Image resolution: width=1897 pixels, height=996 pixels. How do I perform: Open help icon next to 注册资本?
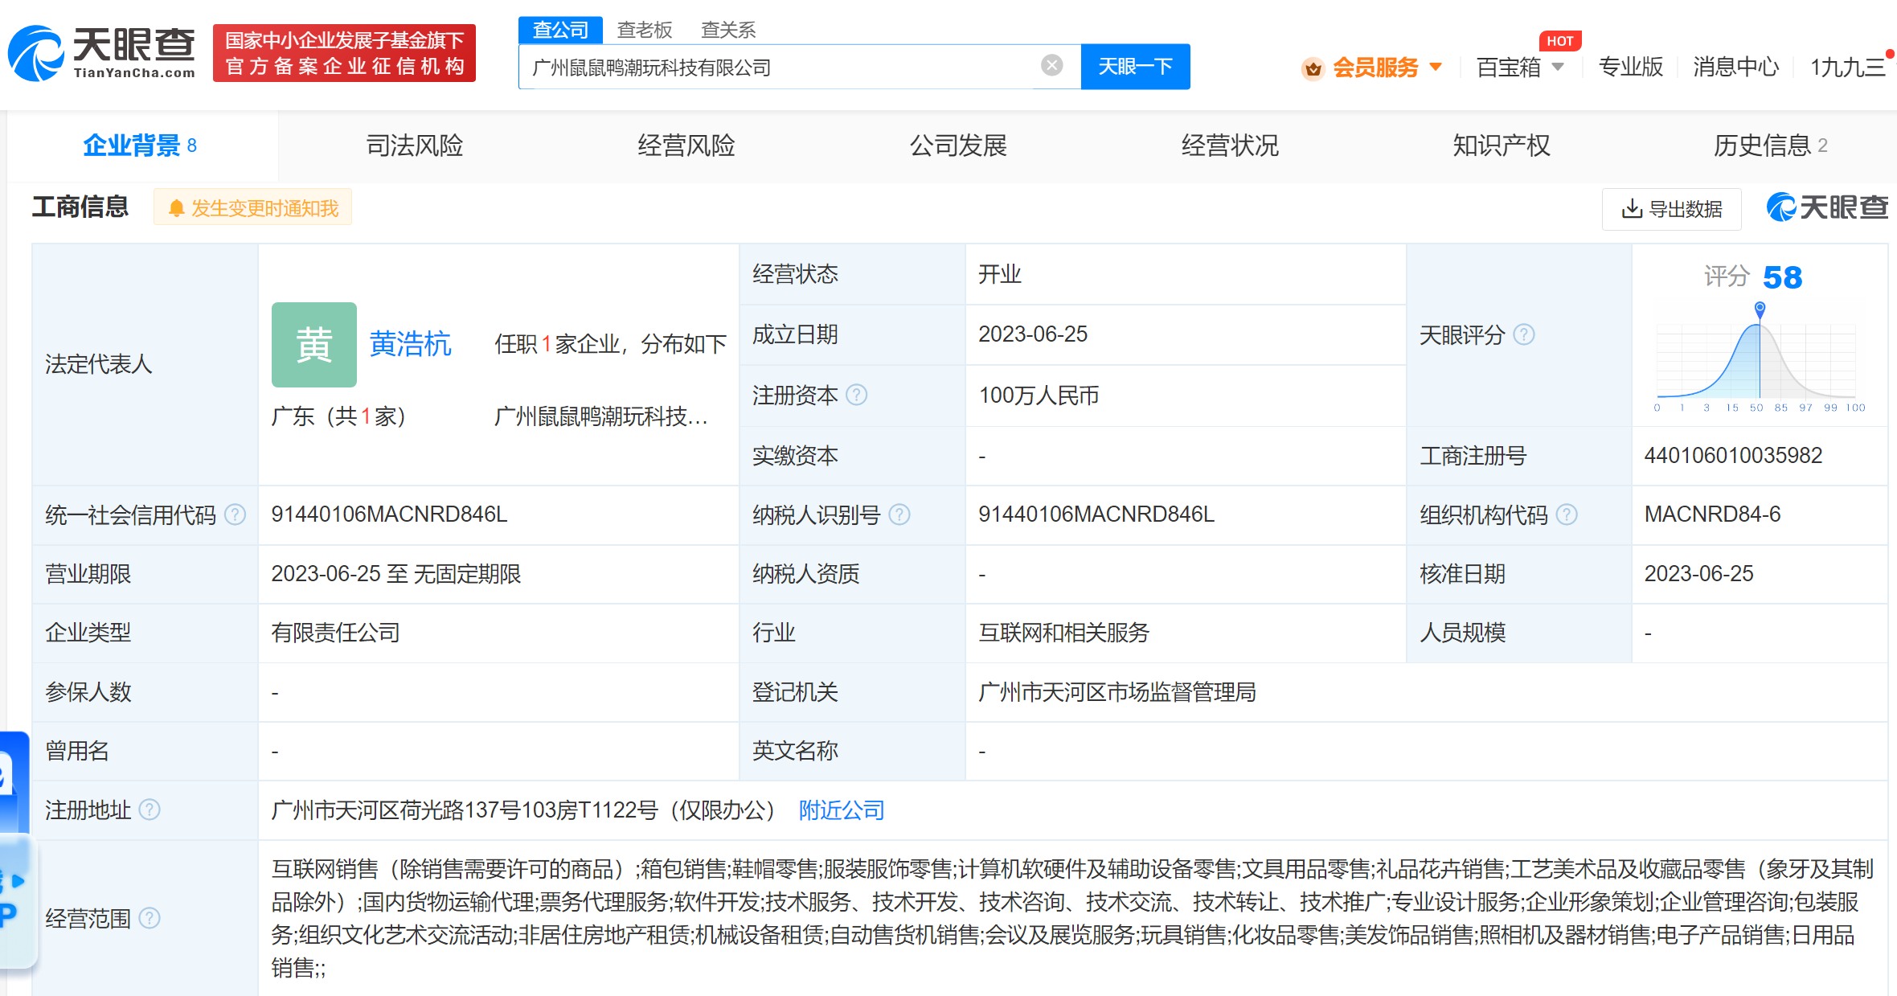point(857,395)
